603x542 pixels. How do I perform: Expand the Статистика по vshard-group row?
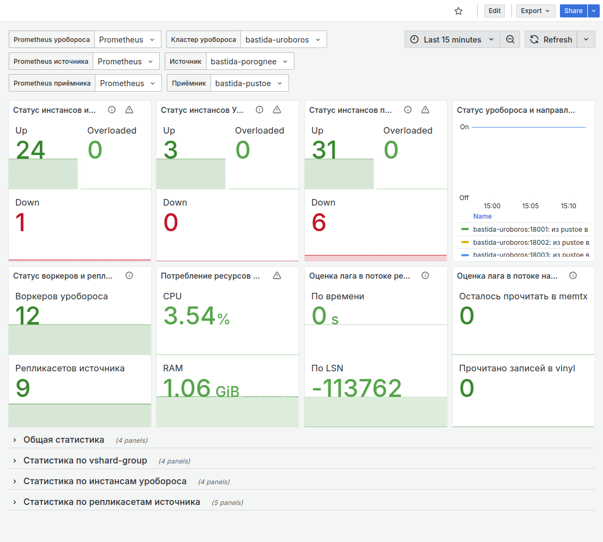[85, 460]
